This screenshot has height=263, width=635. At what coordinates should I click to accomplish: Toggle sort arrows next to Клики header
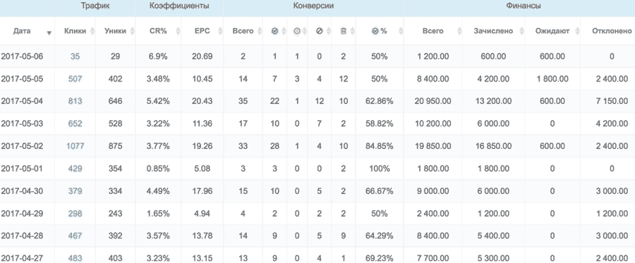(x=92, y=31)
